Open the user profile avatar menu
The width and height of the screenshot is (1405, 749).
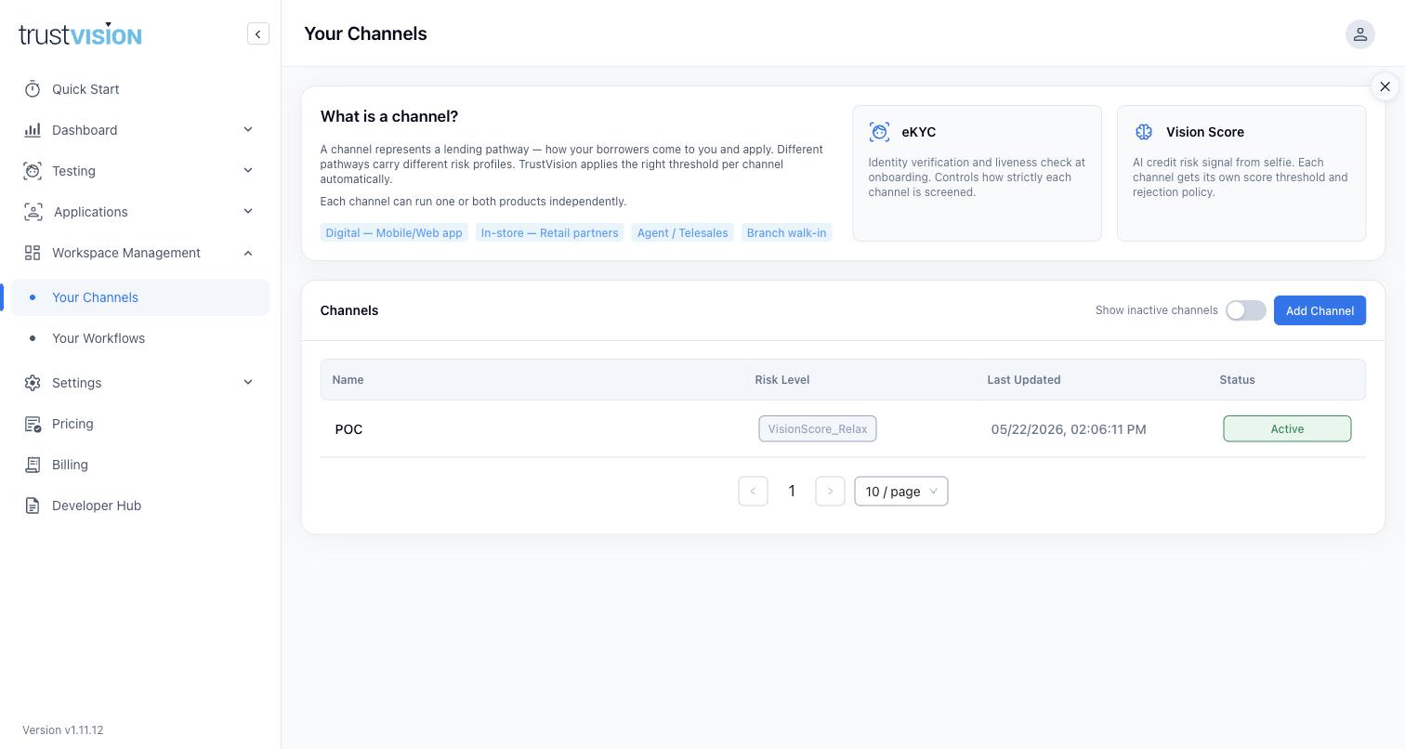tap(1359, 34)
